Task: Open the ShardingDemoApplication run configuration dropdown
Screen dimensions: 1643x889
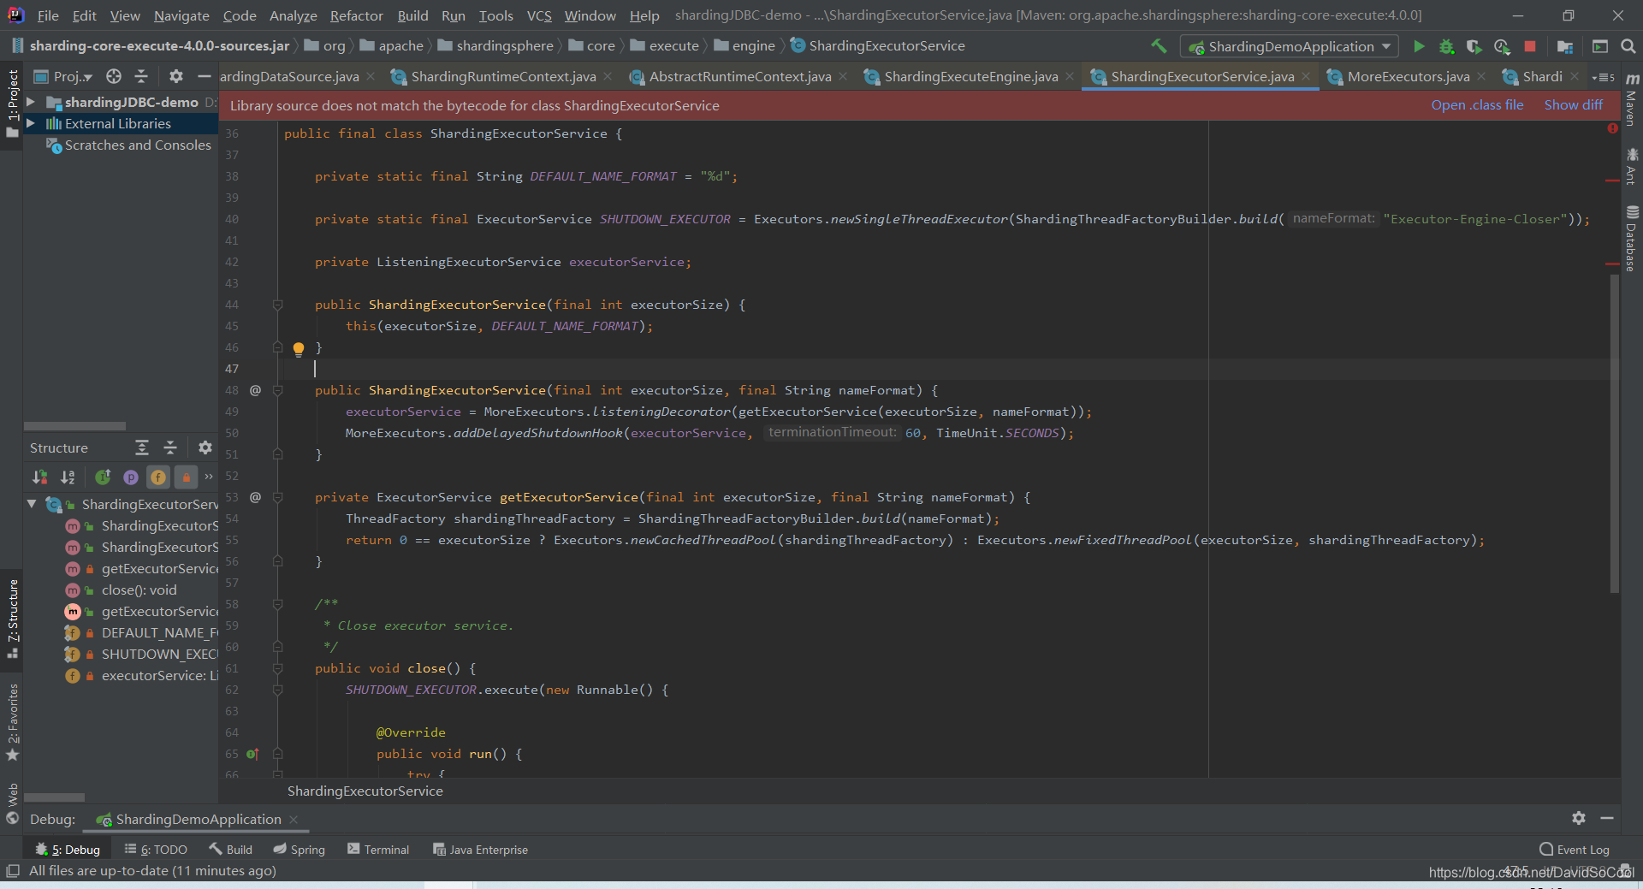Action: 1290,46
